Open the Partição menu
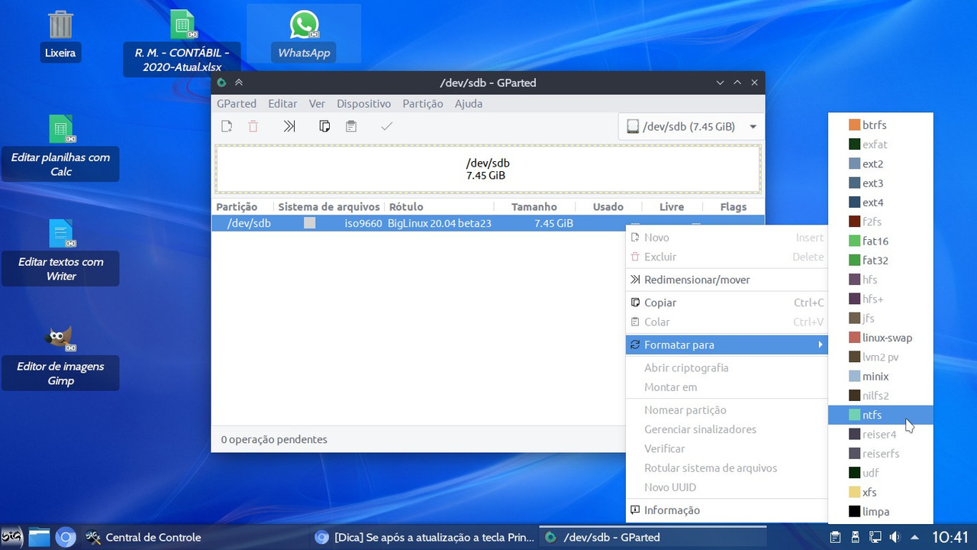This screenshot has height=550, width=977. point(422,103)
